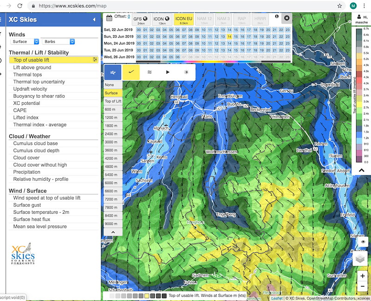
Task: Click the browser address bar URL
Action: 72,6
